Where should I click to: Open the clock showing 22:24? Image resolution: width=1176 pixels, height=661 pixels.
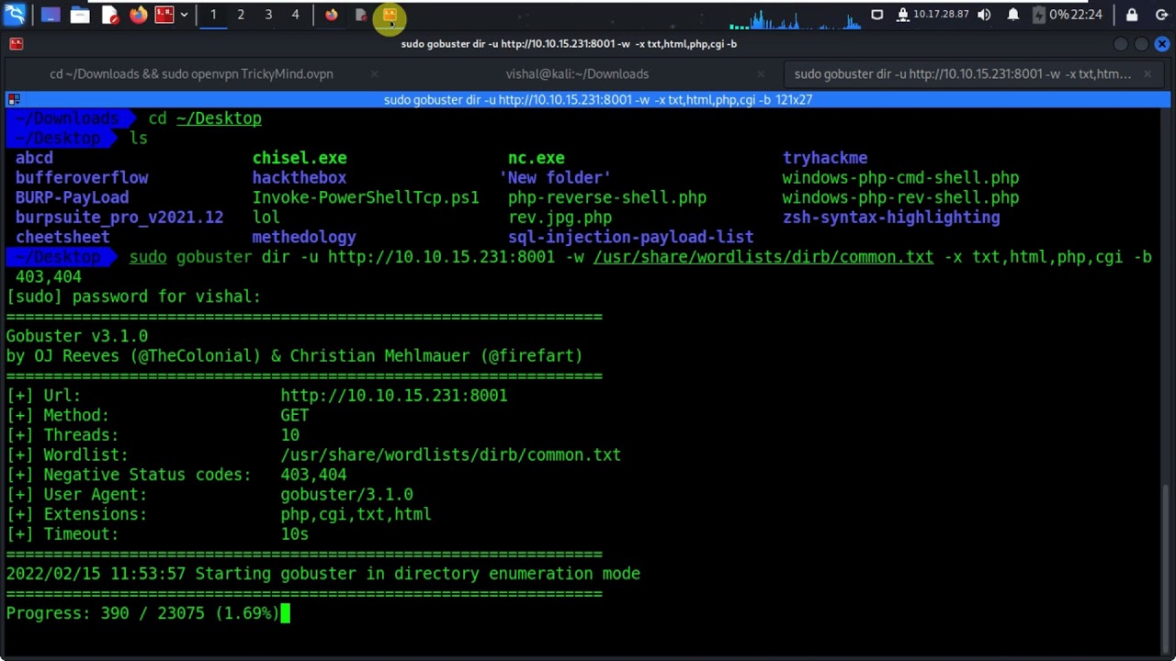(1087, 15)
